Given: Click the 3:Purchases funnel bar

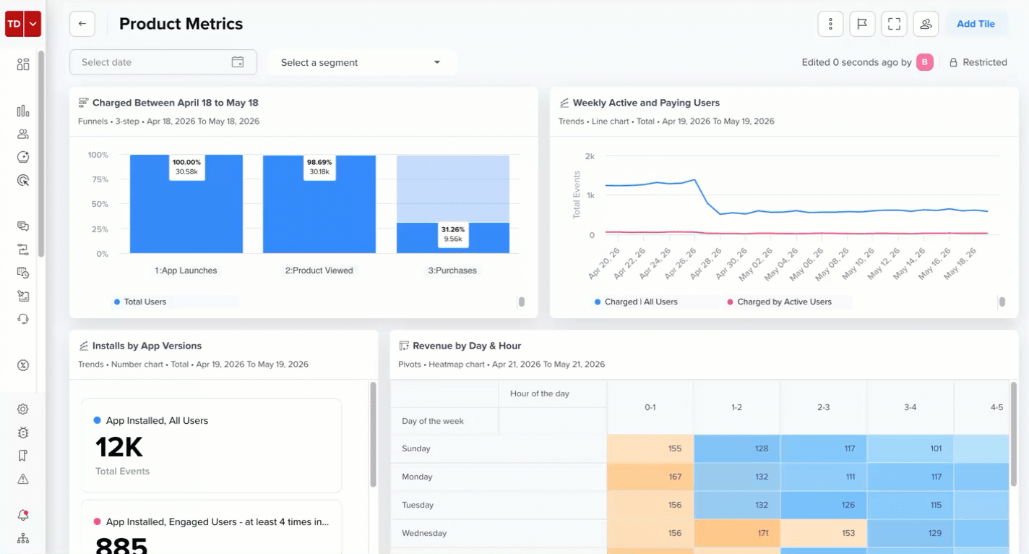Looking at the screenshot, I should point(453,204).
